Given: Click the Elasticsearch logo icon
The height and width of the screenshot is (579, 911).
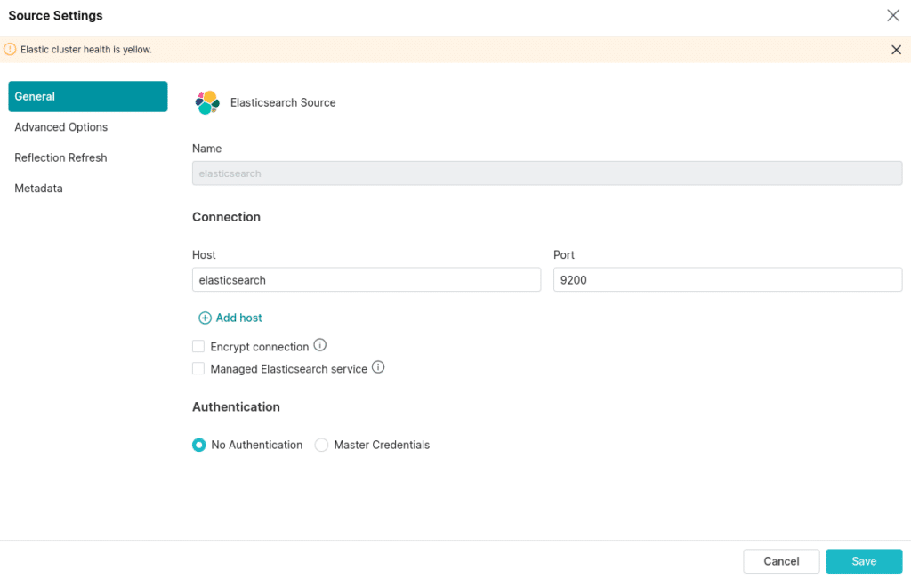Looking at the screenshot, I should tap(207, 103).
